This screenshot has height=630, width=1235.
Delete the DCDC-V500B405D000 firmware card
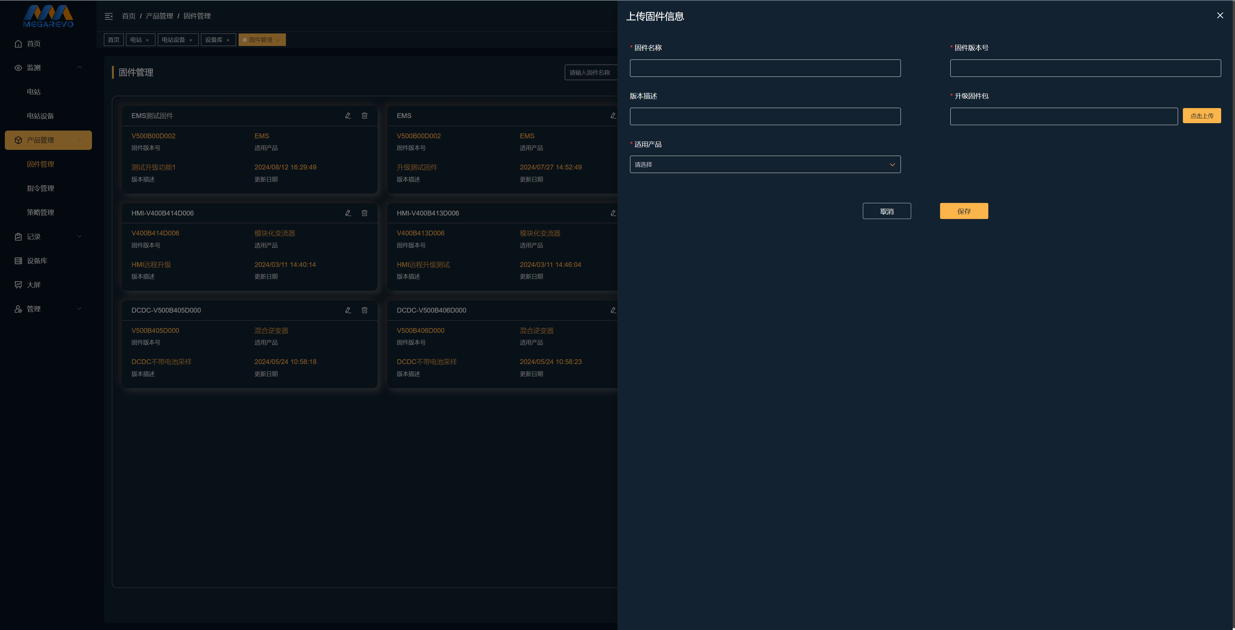coord(364,310)
